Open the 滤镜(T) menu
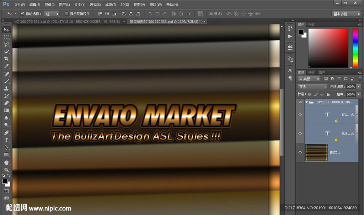Viewport: 364px width, 215px height. click(x=111, y=5)
